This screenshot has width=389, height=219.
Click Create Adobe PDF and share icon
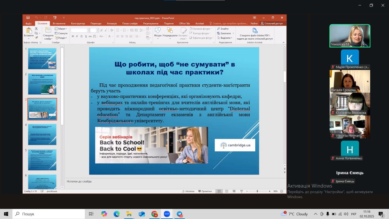click(255, 31)
